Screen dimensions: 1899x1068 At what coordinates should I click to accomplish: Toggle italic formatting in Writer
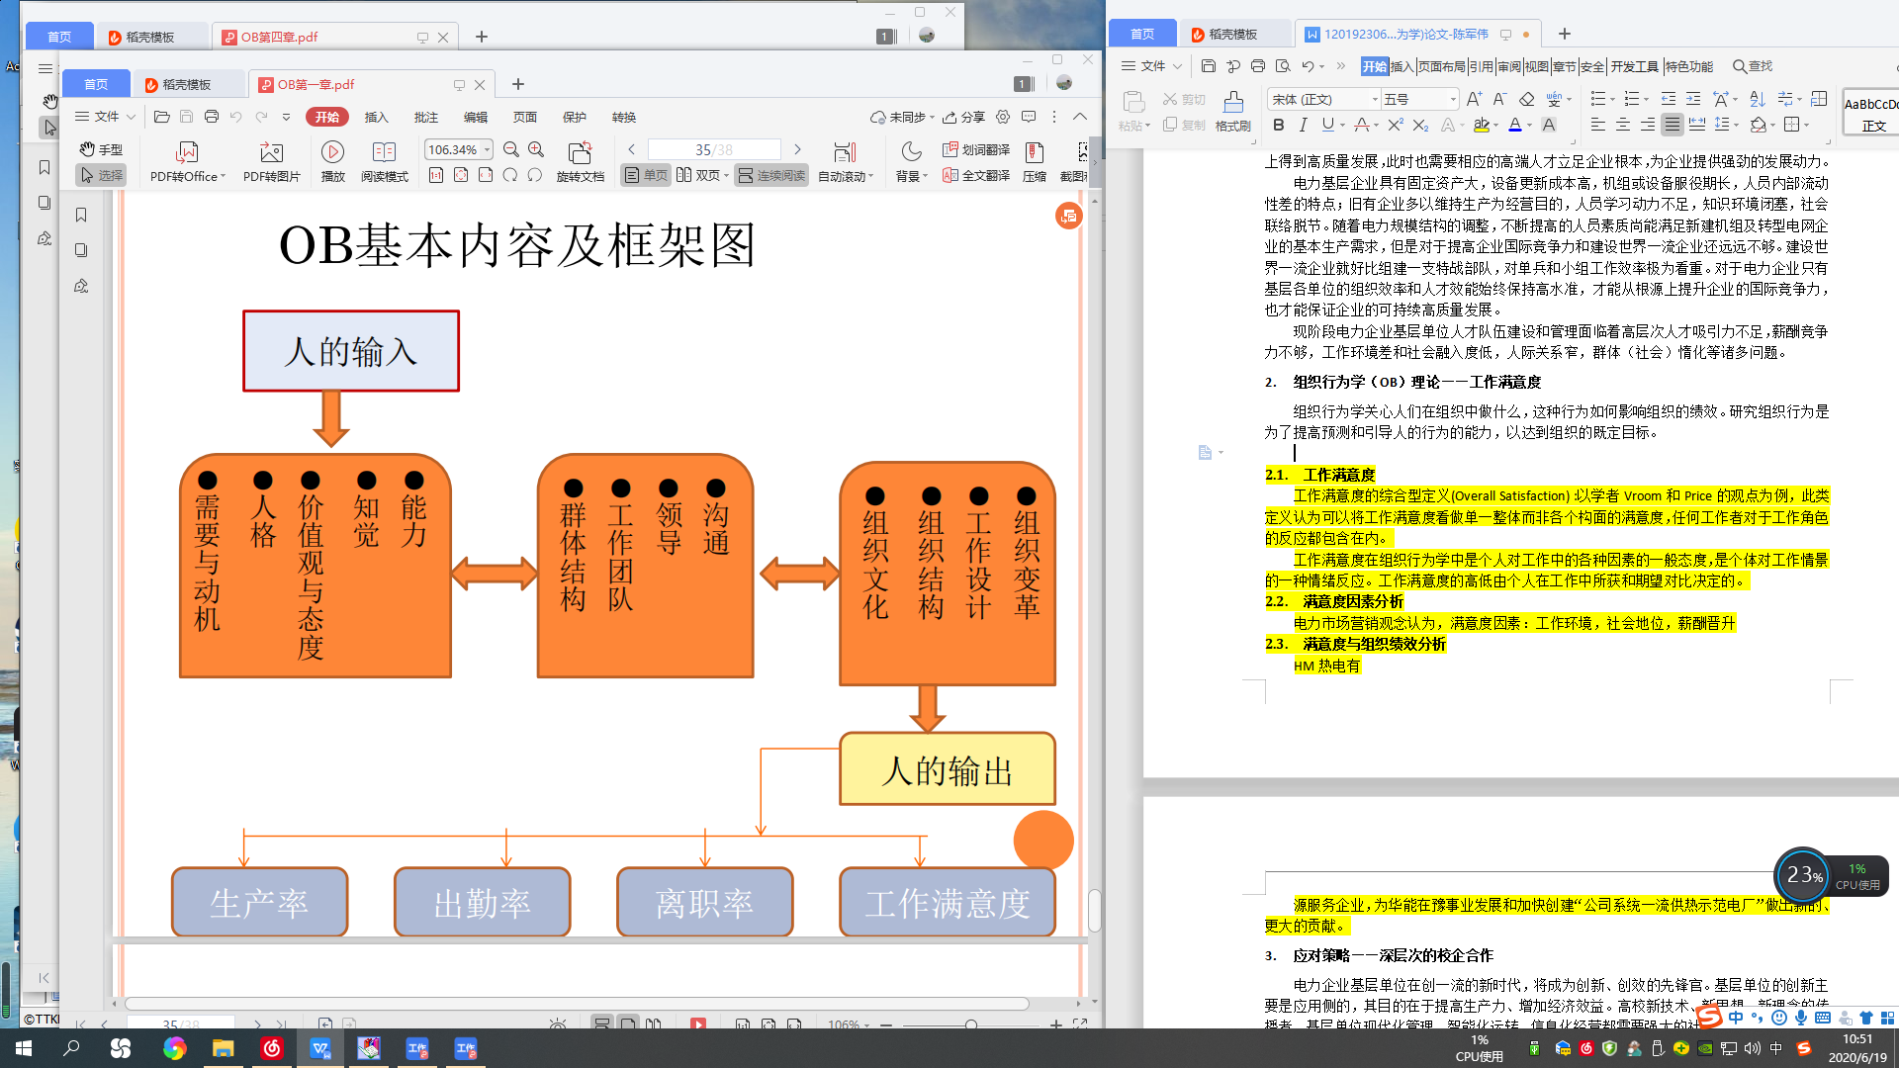(1303, 125)
